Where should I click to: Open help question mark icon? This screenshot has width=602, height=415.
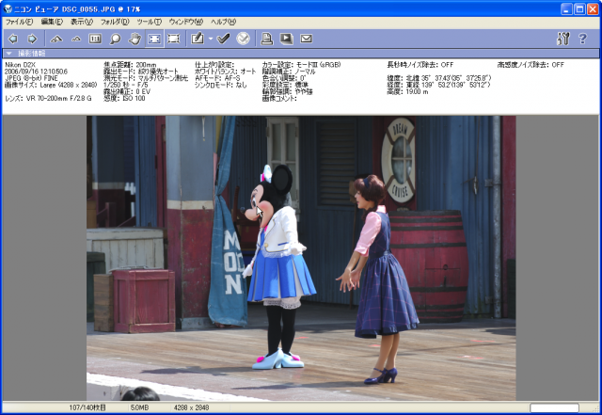[x=582, y=39]
